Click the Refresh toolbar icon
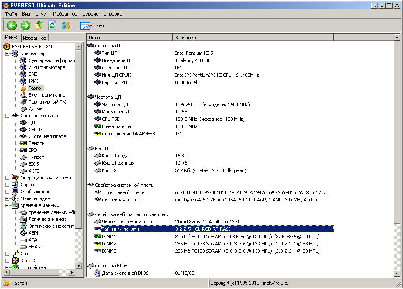The width and height of the screenshot is (403, 289). coord(53,25)
